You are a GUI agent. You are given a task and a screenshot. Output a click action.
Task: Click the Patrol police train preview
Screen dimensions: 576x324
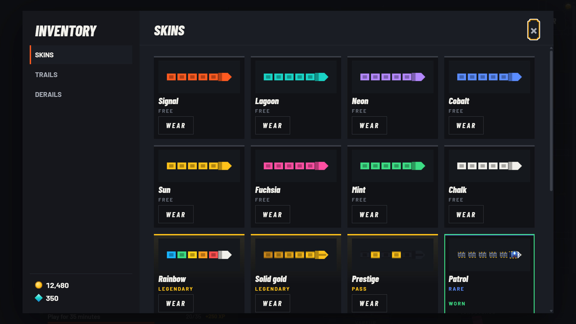(x=489, y=255)
